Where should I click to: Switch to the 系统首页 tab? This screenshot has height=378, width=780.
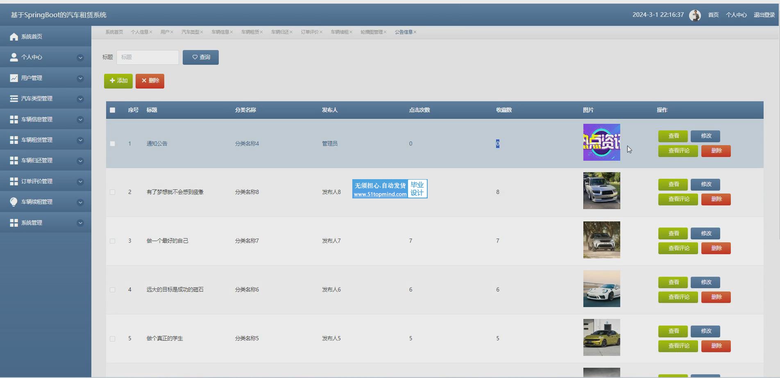click(x=114, y=32)
